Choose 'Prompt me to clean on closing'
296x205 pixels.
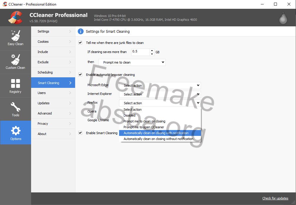click(160, 121)
